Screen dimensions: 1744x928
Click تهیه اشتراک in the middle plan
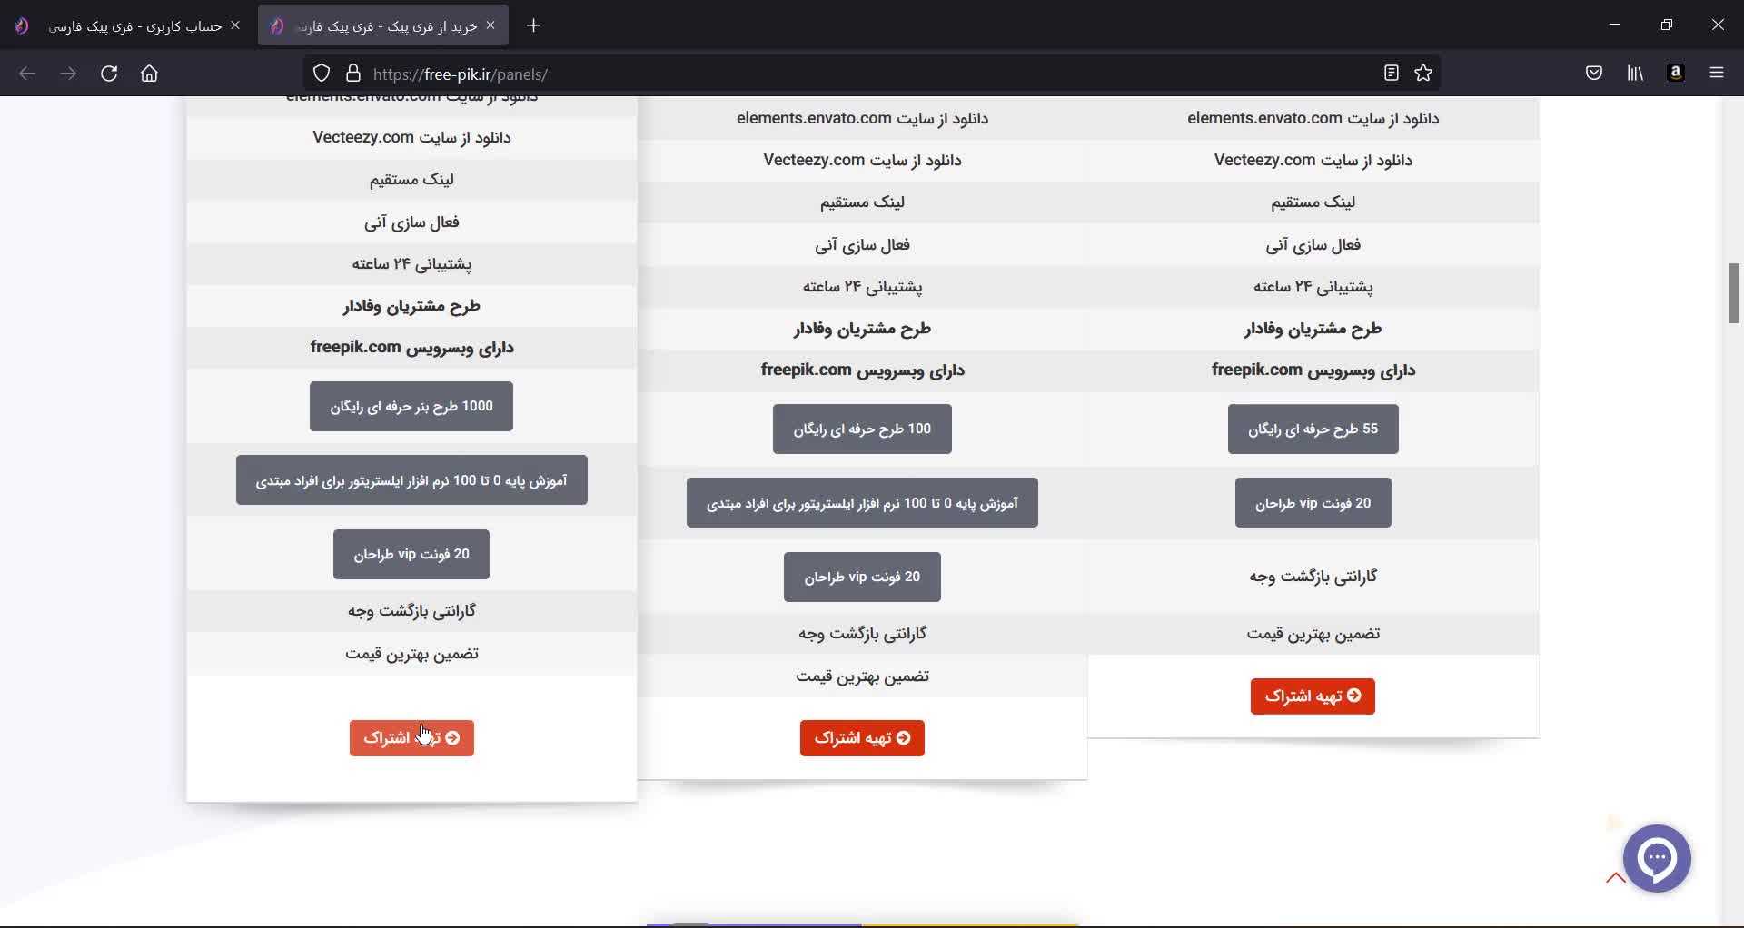click(x=862, y=738)
